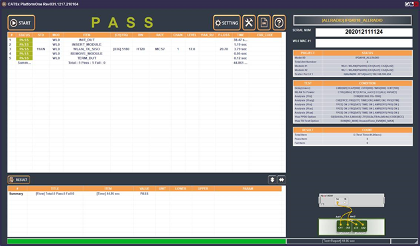Image resolution: width=420 pixels, height=246 pixels.
Task: Click the Model ID row in PROJECT table
Action: (353, 58)
